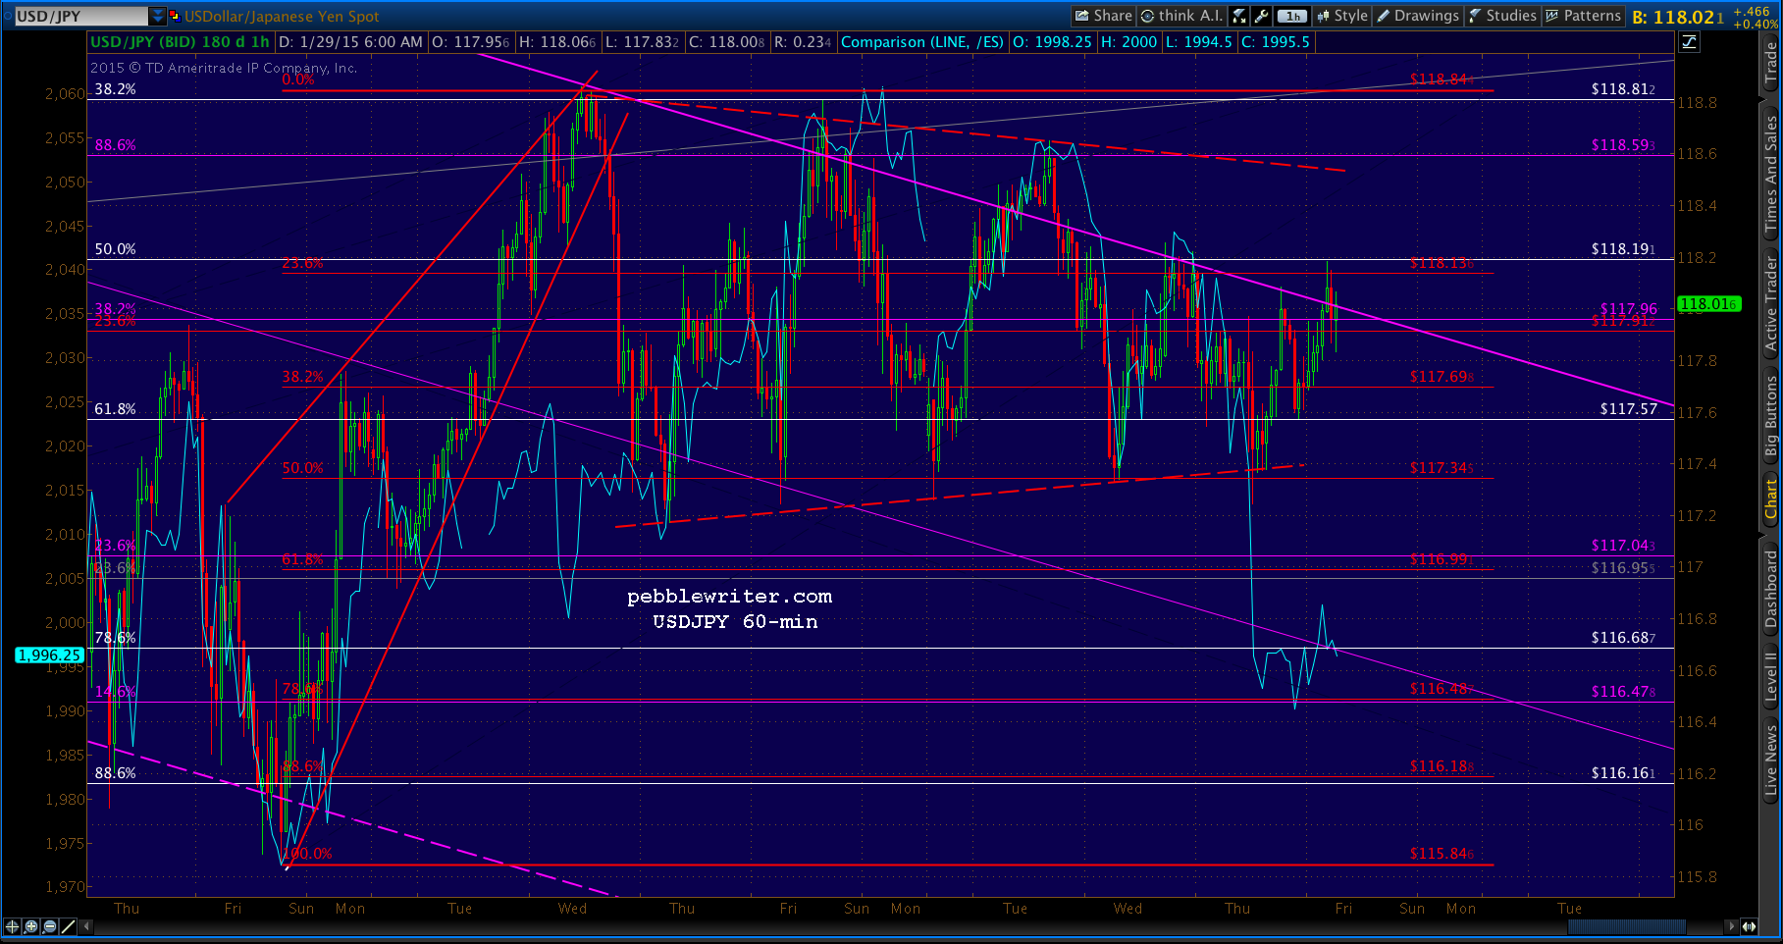
Task: Click the zoom out magnifier icon
Action: pos(50,926)
